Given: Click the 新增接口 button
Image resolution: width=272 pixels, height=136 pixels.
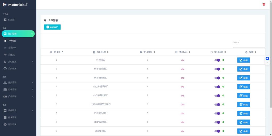Looking at the screenshot, I should tap(52, 27).
